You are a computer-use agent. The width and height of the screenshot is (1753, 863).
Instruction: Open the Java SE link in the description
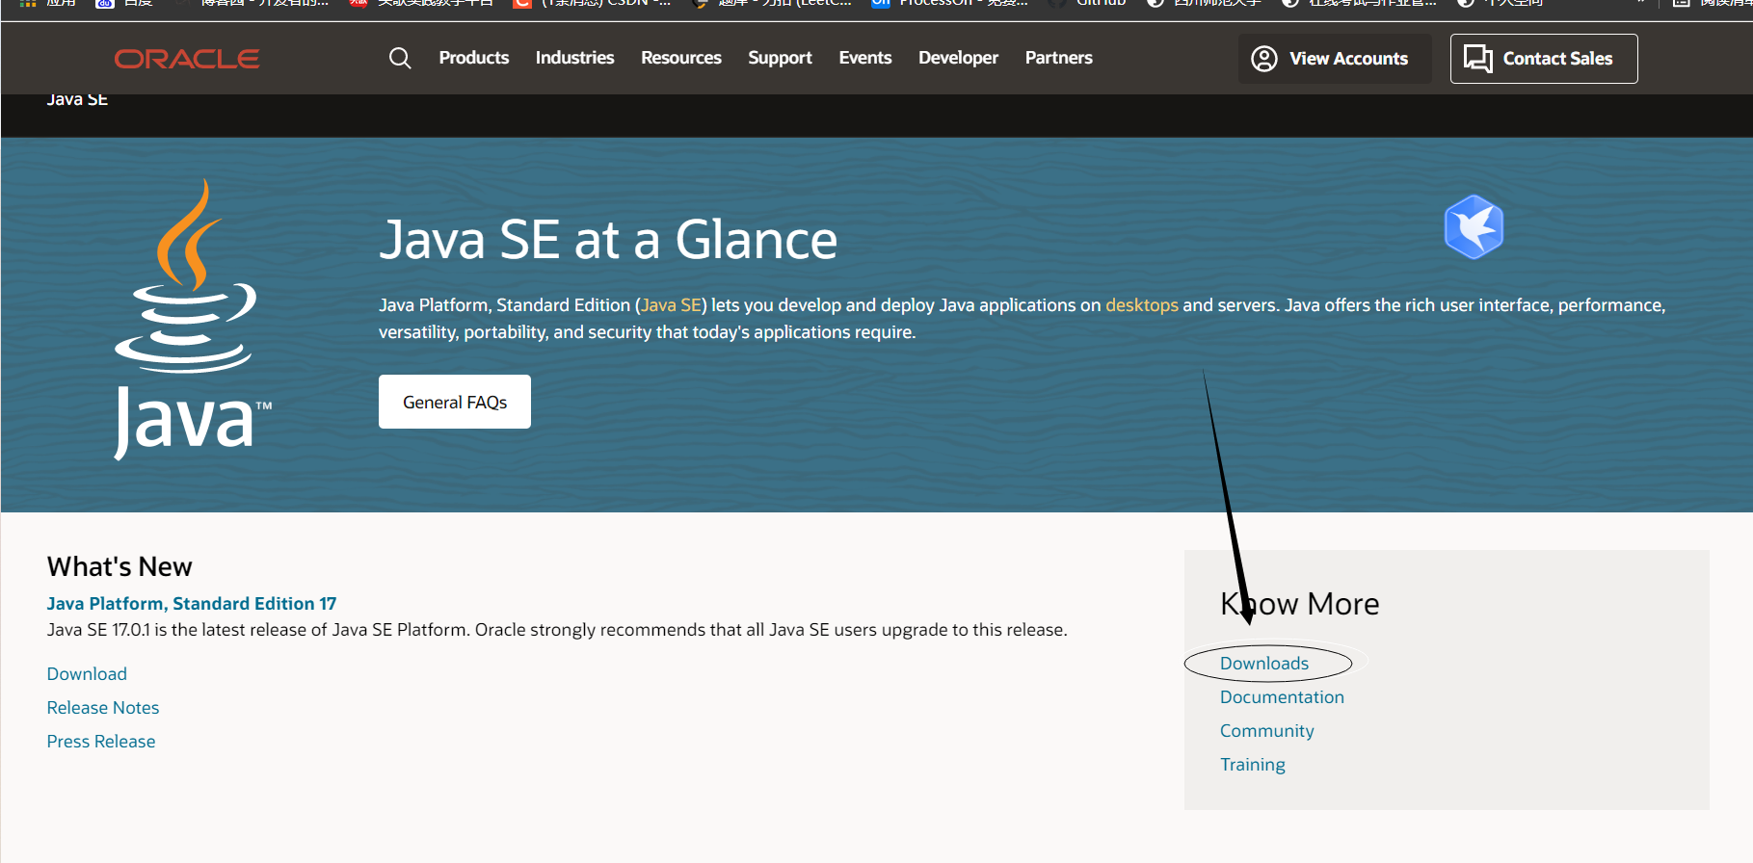(671, 305)
